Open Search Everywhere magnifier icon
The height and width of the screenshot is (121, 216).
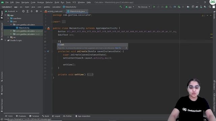(x=210, y=7)
